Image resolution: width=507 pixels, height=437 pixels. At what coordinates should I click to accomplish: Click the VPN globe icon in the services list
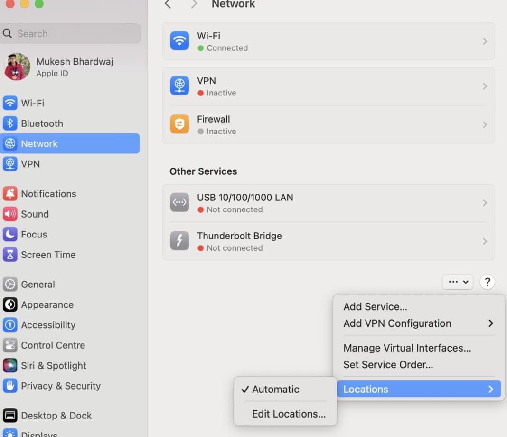pos(179,86)
